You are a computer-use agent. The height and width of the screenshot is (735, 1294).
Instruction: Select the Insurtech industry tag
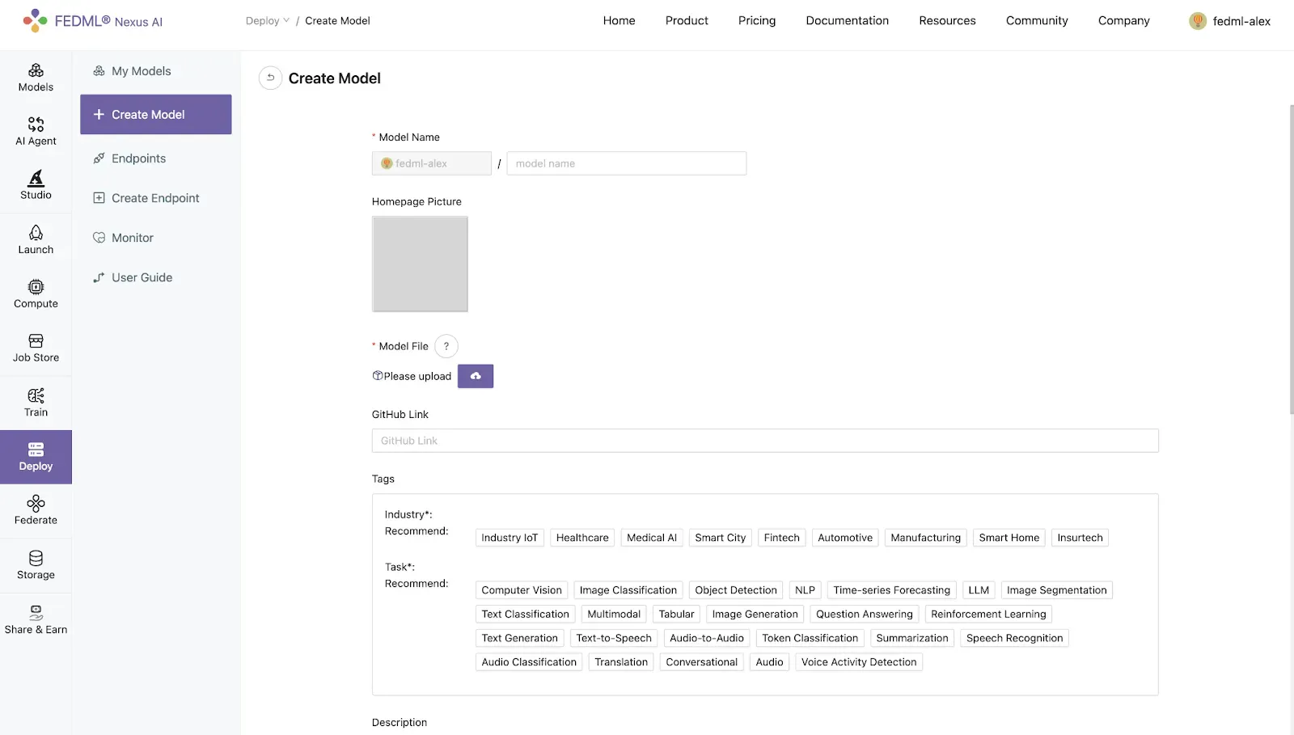[x=1080, y=538]
